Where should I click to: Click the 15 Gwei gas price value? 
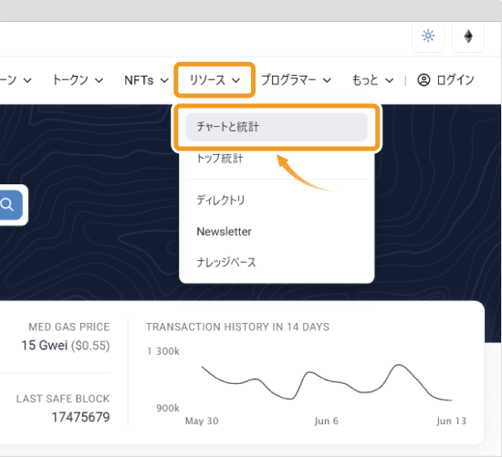45,346
